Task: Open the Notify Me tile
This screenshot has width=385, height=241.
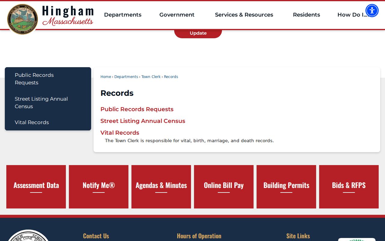Action: 99,187
